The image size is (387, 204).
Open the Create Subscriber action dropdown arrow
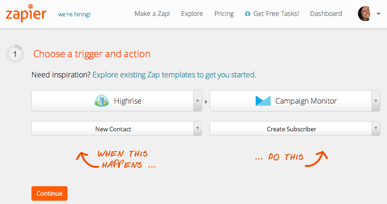(x=376, y=128)
